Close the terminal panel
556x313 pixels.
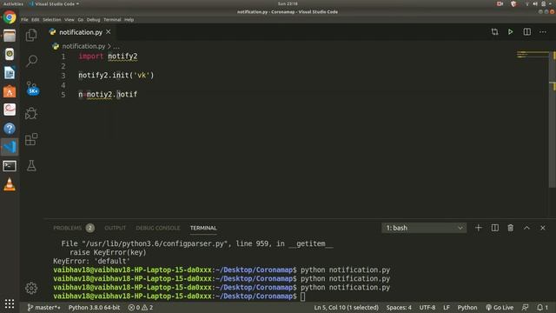(542, 228)
